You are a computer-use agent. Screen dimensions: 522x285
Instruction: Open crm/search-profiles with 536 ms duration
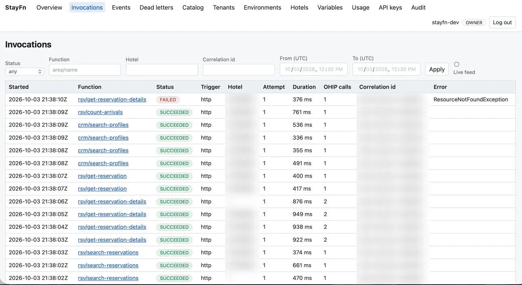coord(103,125)
